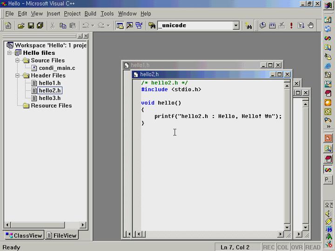335x251 pixels.
Task: Select hello2.h in the file tree
Action: coord(50,91)
